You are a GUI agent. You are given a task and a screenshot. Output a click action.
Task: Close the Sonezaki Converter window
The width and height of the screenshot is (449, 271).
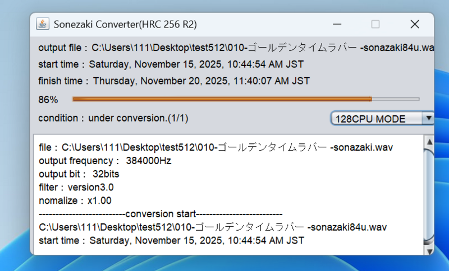[x=415, y=24]
